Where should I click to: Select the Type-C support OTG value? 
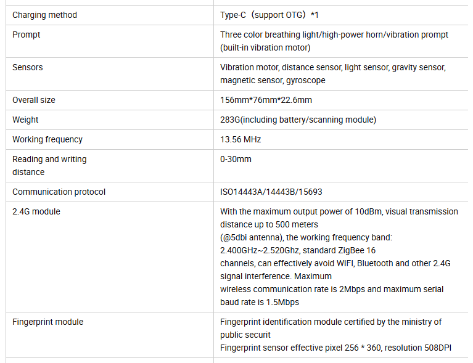269,15
